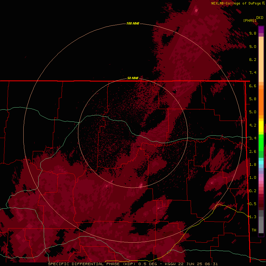Select the 9.8 value on color scale

tap(253, 33)
